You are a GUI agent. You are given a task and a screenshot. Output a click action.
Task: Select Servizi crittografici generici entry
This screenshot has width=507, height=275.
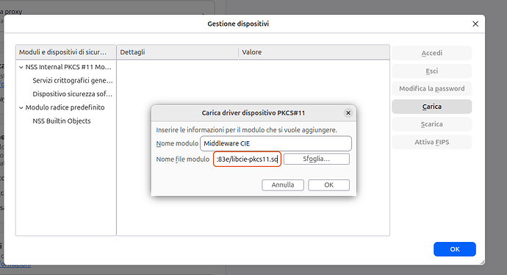coord(66,81)
